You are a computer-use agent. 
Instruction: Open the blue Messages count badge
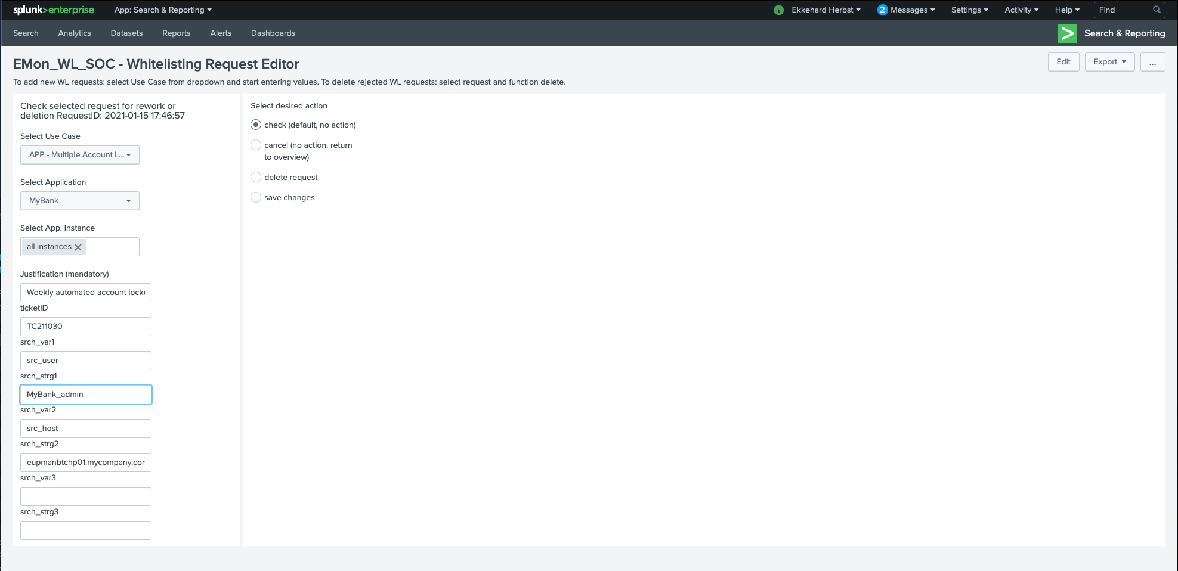tap(882, 10)
